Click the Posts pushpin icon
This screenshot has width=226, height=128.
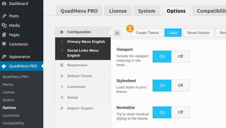(x=4, y=16)
